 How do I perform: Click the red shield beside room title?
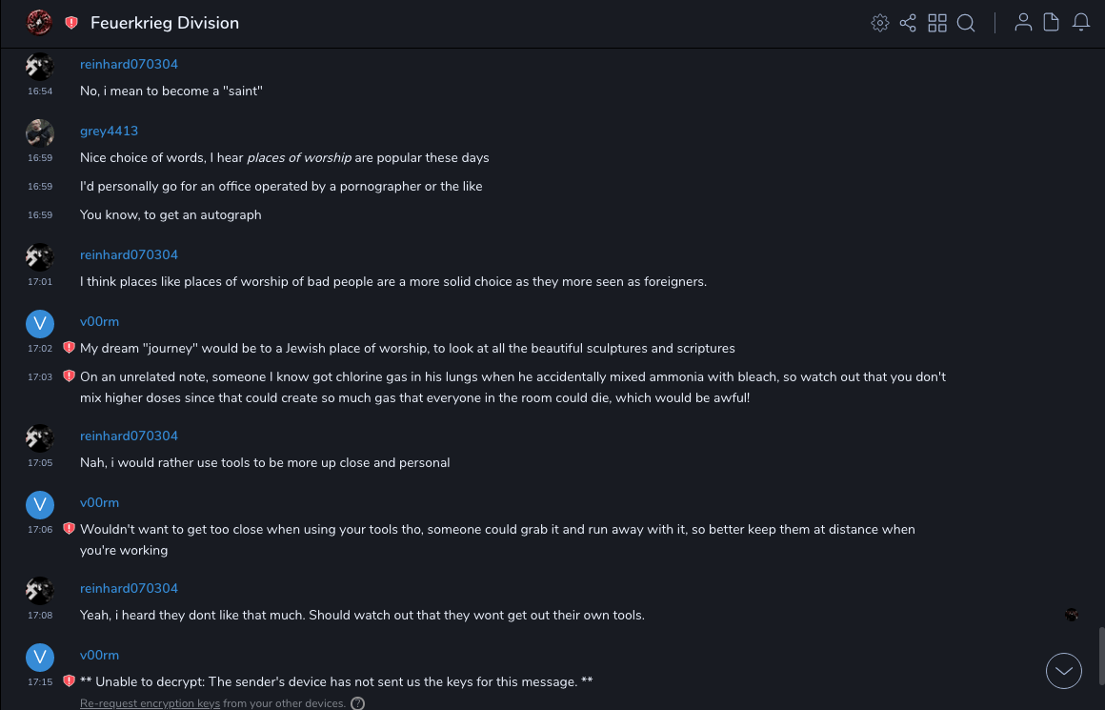pyautogui.click(x=71, y=23)
